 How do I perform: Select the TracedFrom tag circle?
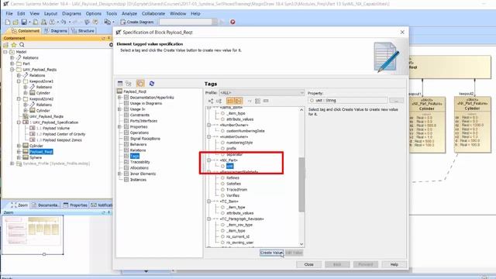[x=222, y=189]
